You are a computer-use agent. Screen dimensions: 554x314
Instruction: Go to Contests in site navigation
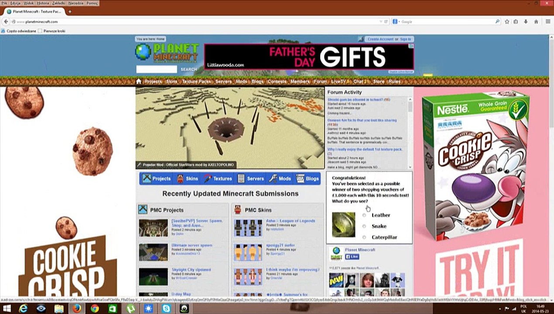[x=277, y=82]
